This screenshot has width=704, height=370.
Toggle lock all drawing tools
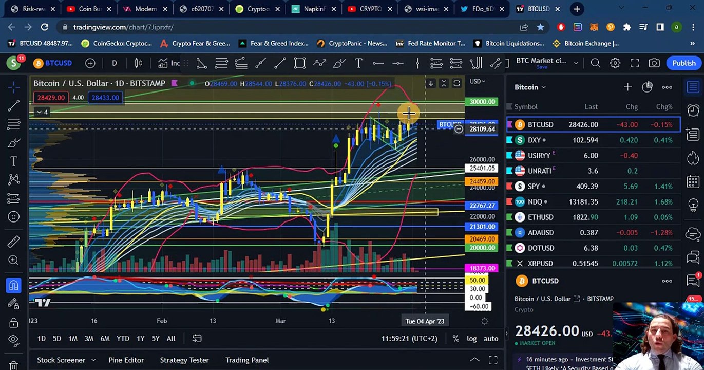click(x=14, y=323)
